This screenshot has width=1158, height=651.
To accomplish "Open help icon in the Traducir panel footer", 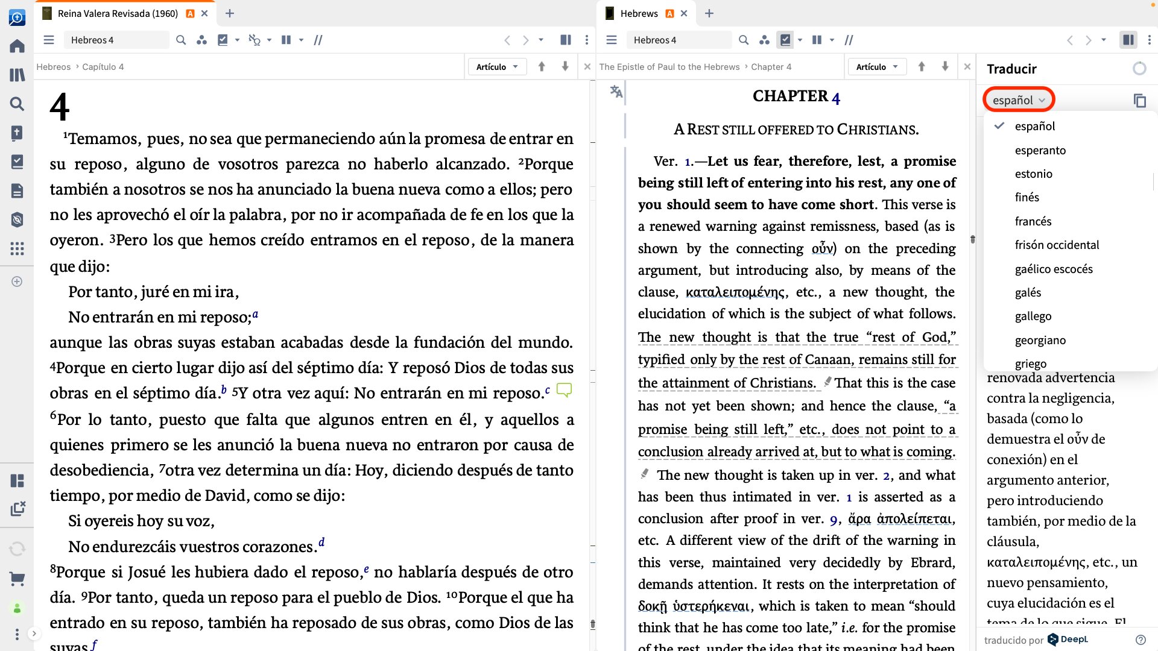I will (x=1140, y=640).
